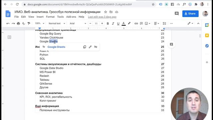
Task: Collapse the menus with the caret icon
Action: pyautogui.click(x=198, y=24)
